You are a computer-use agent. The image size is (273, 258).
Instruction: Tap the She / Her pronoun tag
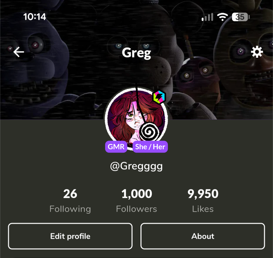[150, 147]
